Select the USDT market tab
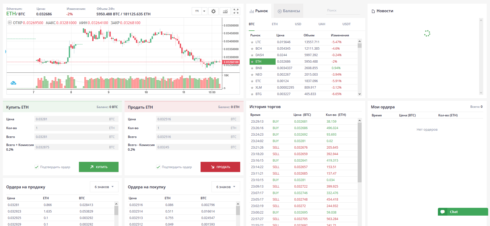The image size is (490, 226). click(346, 24)
